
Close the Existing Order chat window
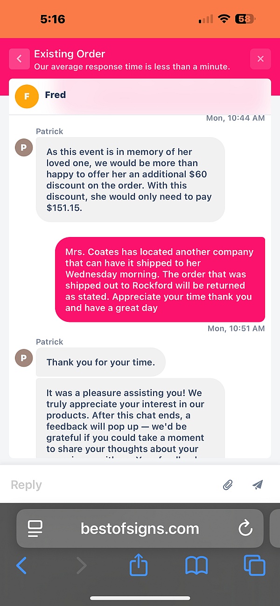click(x=260, y=59)
